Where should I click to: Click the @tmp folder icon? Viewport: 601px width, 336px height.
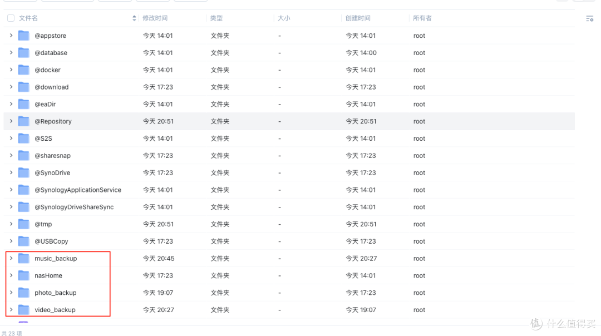tap(23, 224)
